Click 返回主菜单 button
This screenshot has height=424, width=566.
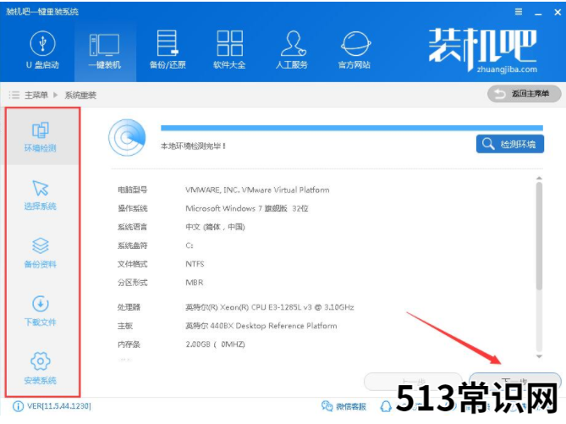point(525,94)
